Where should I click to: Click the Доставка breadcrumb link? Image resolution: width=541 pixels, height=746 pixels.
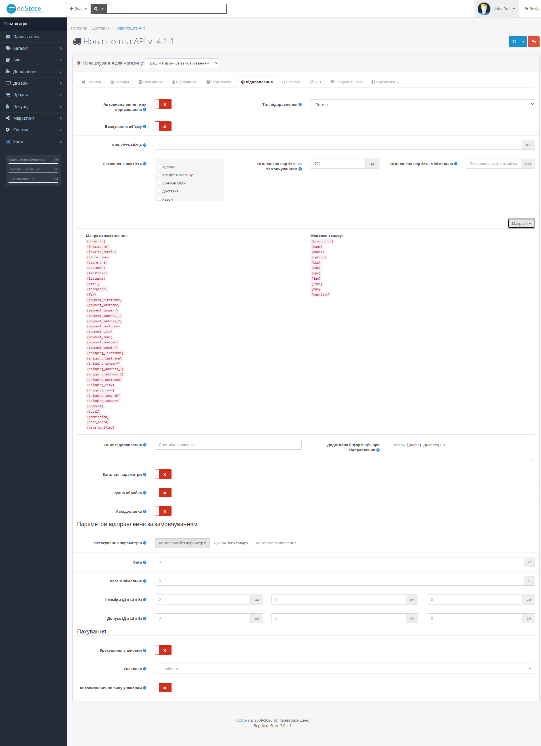coord(101,28)
